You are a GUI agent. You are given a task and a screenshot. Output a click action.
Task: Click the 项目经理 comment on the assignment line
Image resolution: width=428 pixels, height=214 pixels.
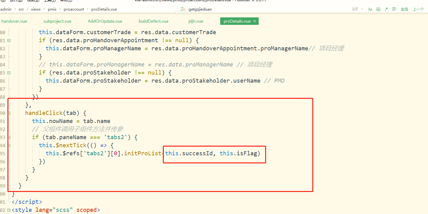(x=327, y=48)
